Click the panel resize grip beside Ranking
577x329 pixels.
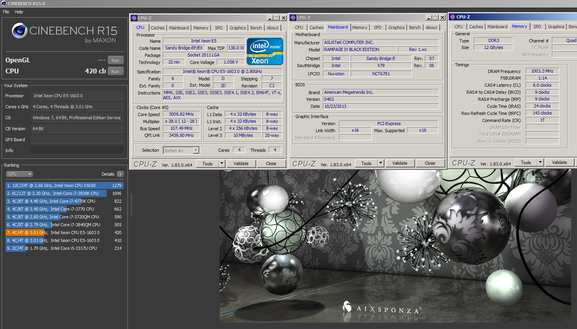131,205
